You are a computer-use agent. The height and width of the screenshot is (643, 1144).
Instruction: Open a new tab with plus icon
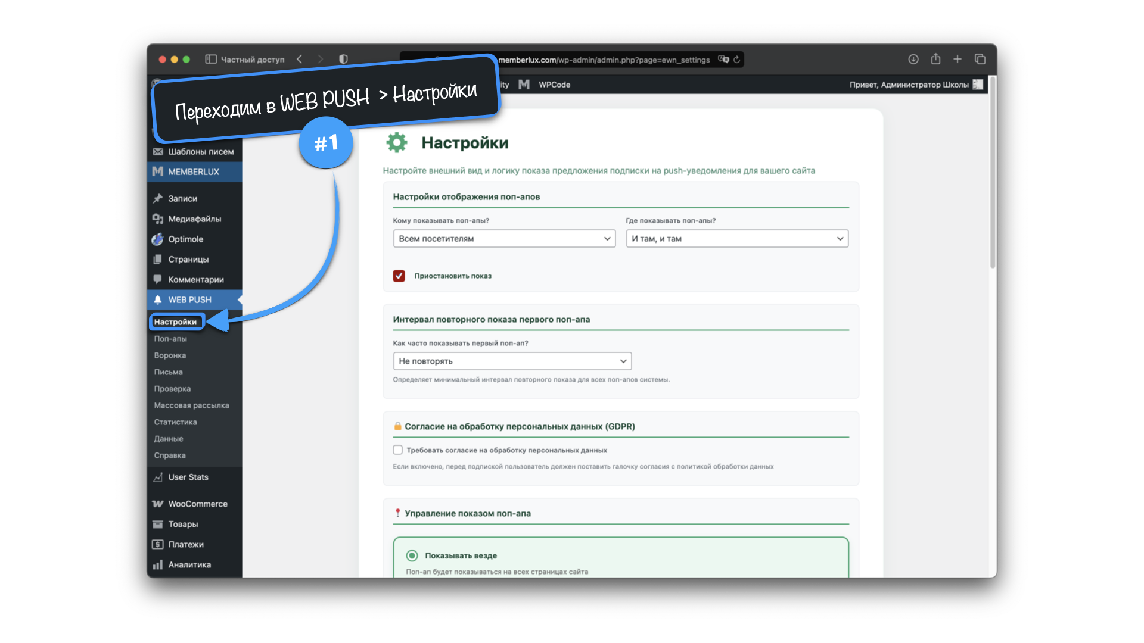pyautogui.click(x=958, y=59)
